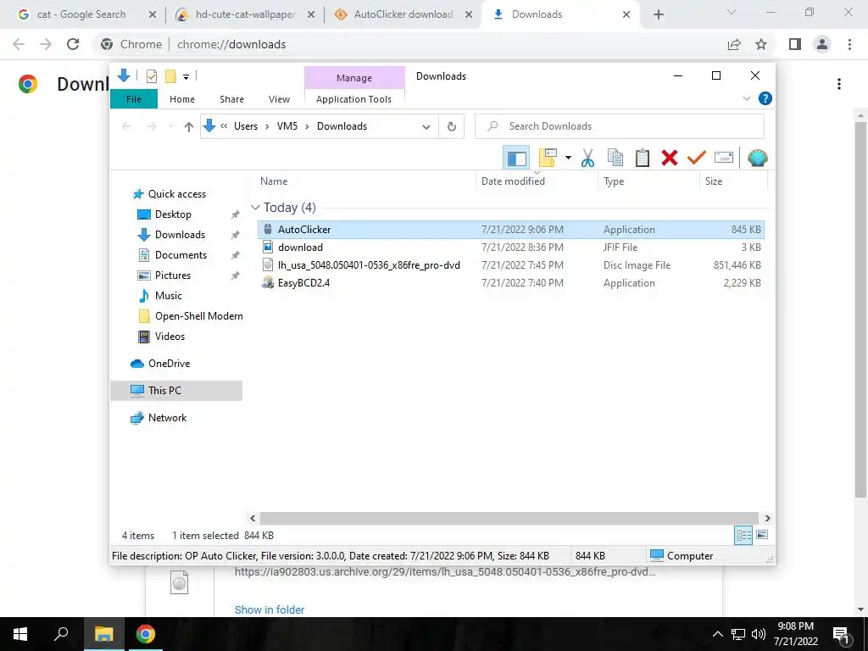Open the Classic Shell settings shell icon

click(757, 159)
